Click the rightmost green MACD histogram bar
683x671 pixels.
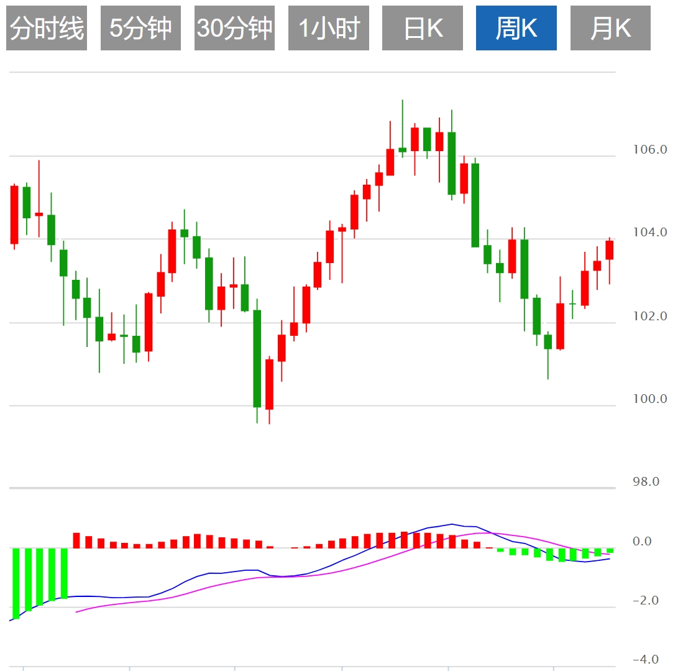(x=610, y=550)
